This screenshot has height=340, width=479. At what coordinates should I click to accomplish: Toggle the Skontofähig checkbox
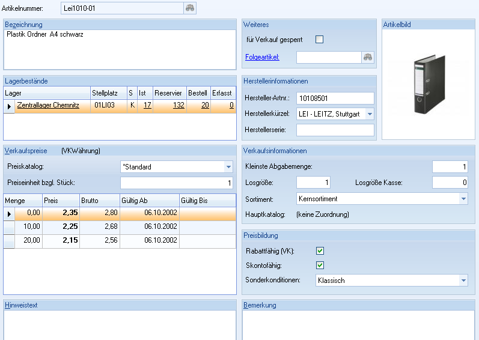coord(320,265)
